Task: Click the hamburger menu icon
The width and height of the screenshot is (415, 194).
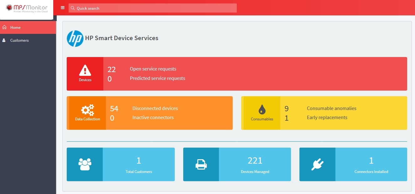Action: coord(63,8)
